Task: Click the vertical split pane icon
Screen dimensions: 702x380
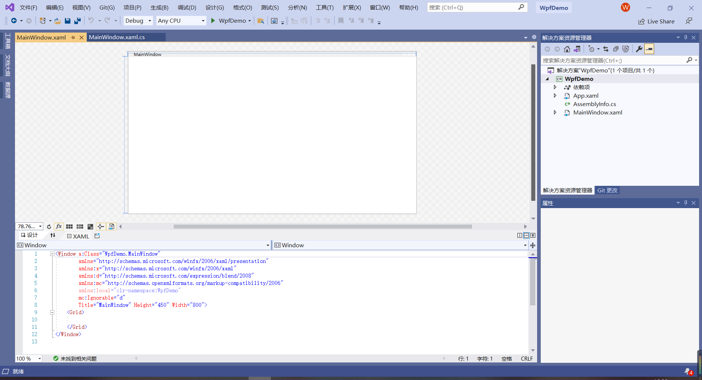Action: click(520, 236)
